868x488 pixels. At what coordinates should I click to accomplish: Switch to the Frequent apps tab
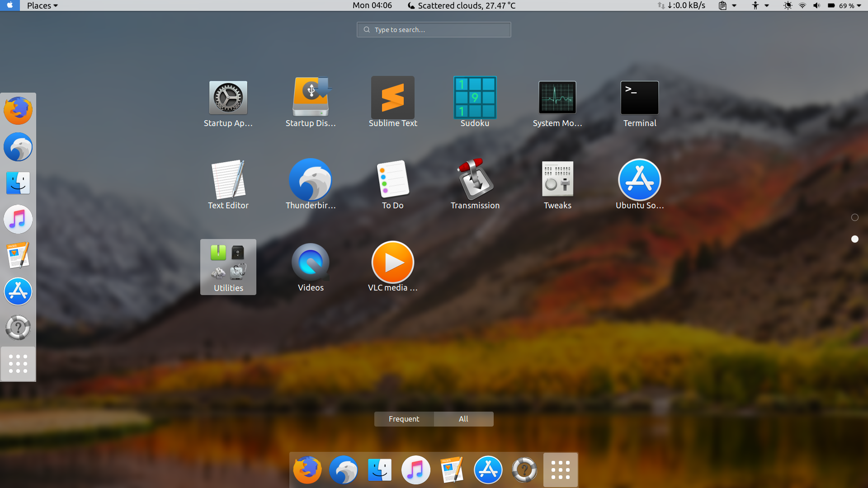point(404,419)
